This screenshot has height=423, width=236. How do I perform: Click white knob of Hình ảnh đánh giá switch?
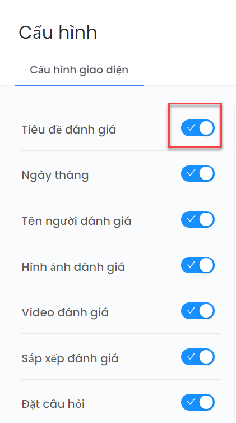tap(206, 265)
